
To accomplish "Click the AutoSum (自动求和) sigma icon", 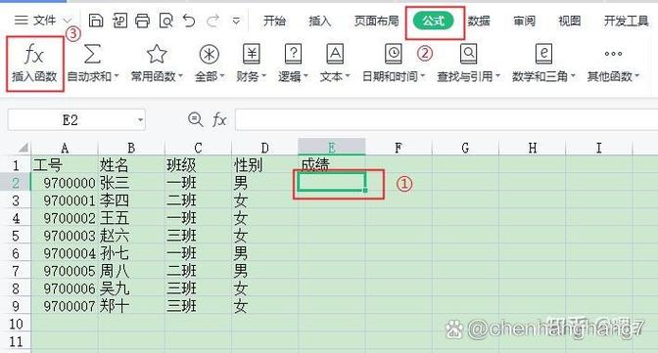I will tap(92, 54).
